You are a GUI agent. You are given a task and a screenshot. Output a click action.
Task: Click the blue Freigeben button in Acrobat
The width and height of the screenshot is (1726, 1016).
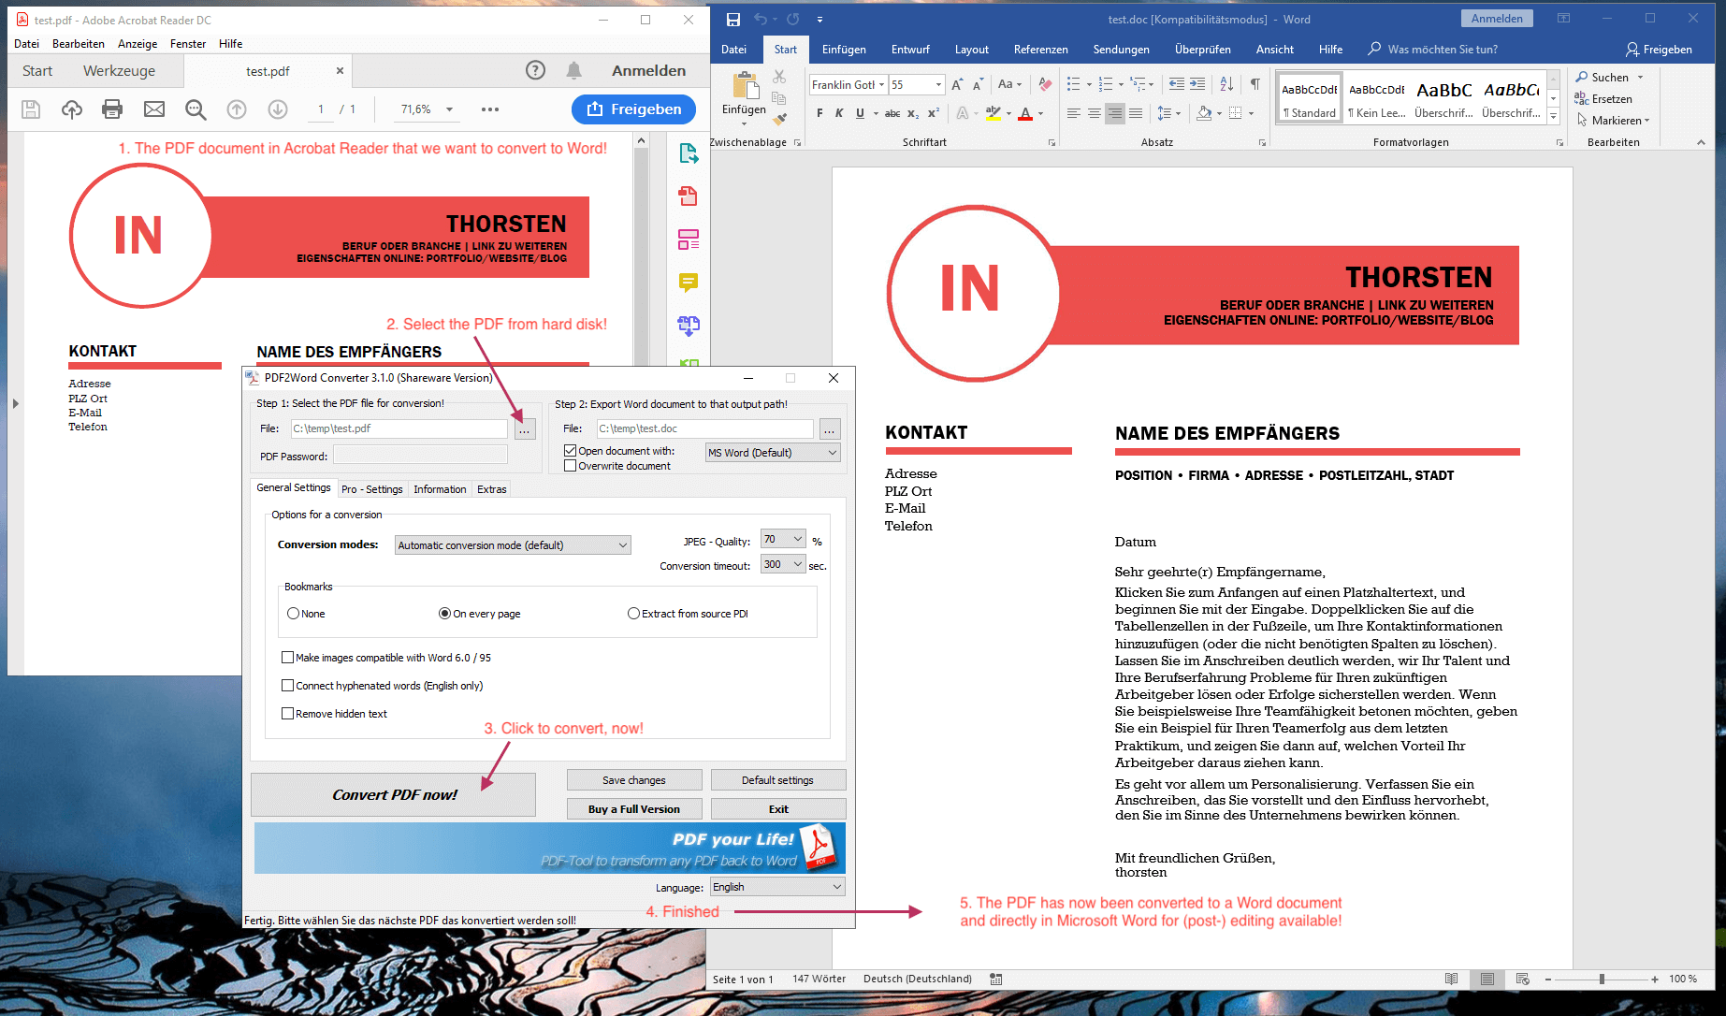[634, 109]
